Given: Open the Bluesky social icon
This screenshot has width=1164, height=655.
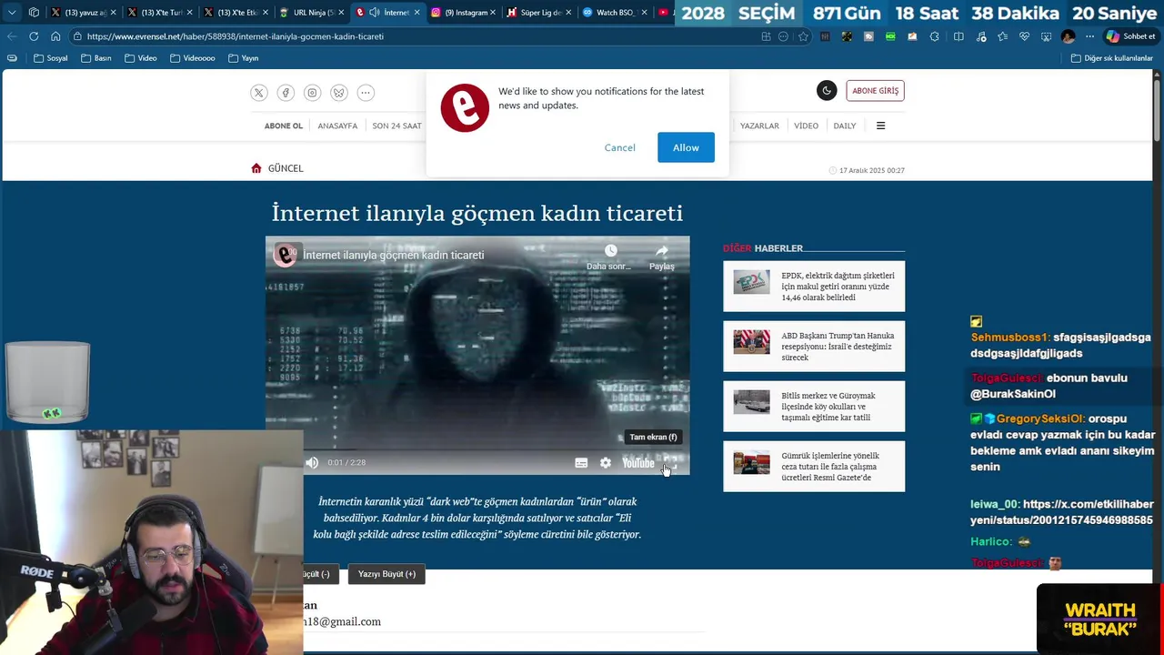Looking at the screenshot, I should (339, 93).
